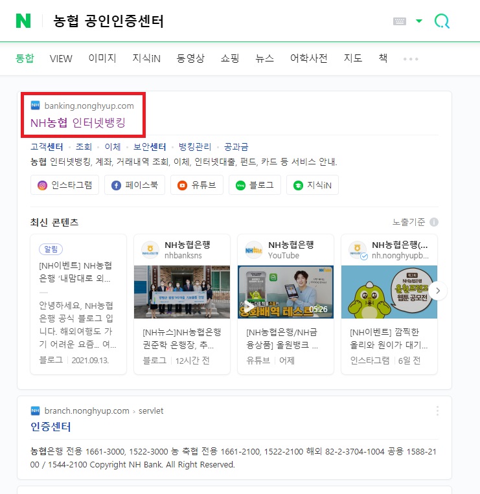Click the 인스타그램 button
Screen dimensions: 480x494
tap(65, 185)
